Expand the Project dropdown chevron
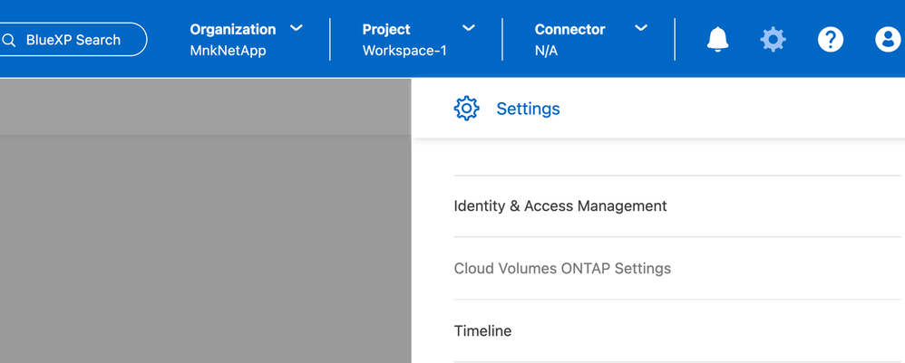 (469, 28)
